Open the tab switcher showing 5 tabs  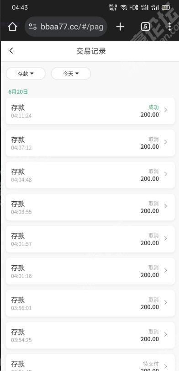tap(146, 27)
